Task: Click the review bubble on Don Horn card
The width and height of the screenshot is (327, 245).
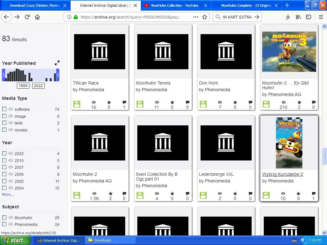Action: 250,102
